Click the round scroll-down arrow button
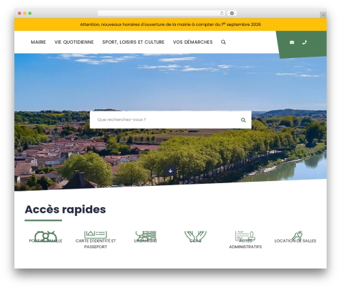341x289 pixels. 170,171
